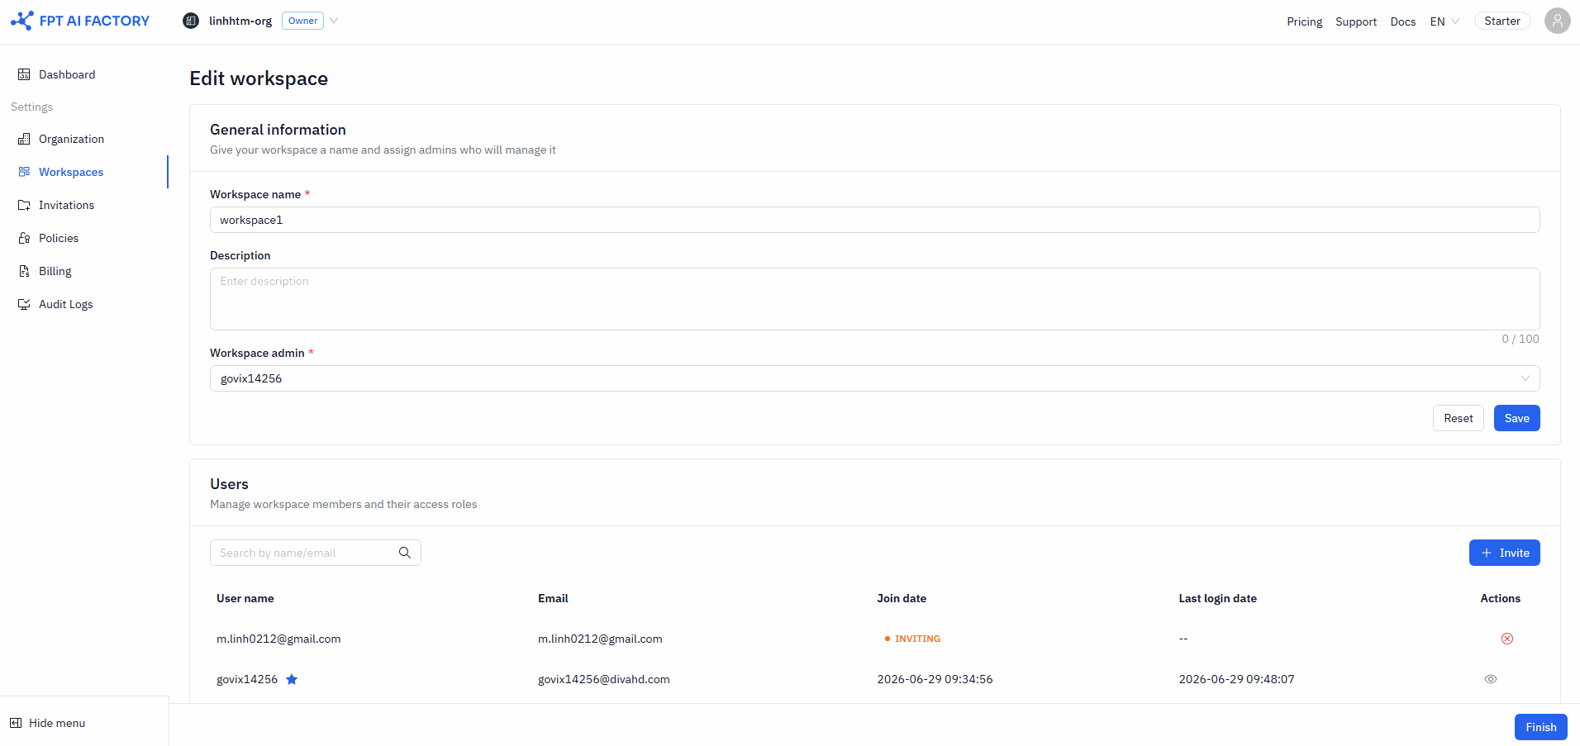This screenshot has height=746, width=1580.
Task: Click the Workspaces sidebar icon
Action: point(24,172)
